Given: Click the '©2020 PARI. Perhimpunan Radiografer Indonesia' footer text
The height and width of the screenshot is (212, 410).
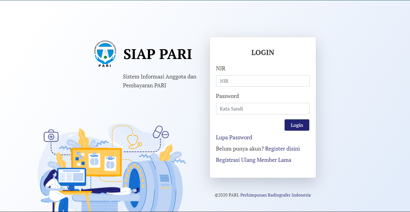Looking at the screenshot, I should click(263, 195).
